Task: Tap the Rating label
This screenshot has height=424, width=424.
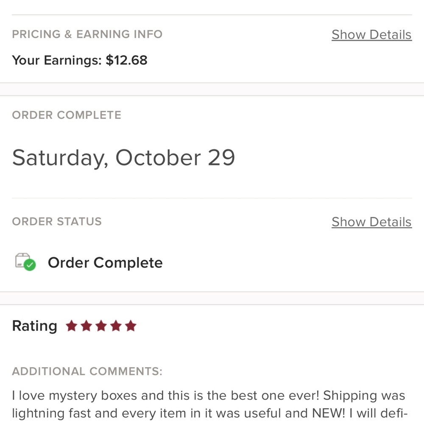Action: [x=34, y=326]
